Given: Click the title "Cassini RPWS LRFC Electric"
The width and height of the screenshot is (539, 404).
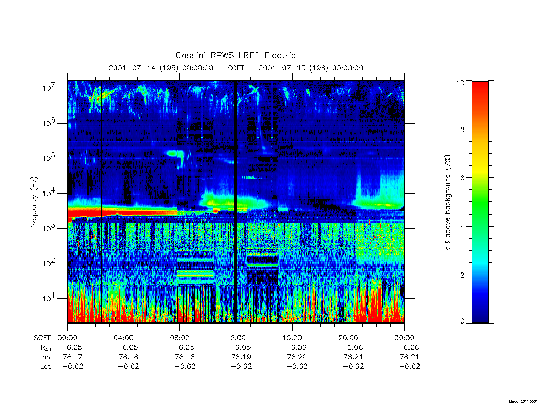Looking at the screenshot, I should [x=235, y=55].
